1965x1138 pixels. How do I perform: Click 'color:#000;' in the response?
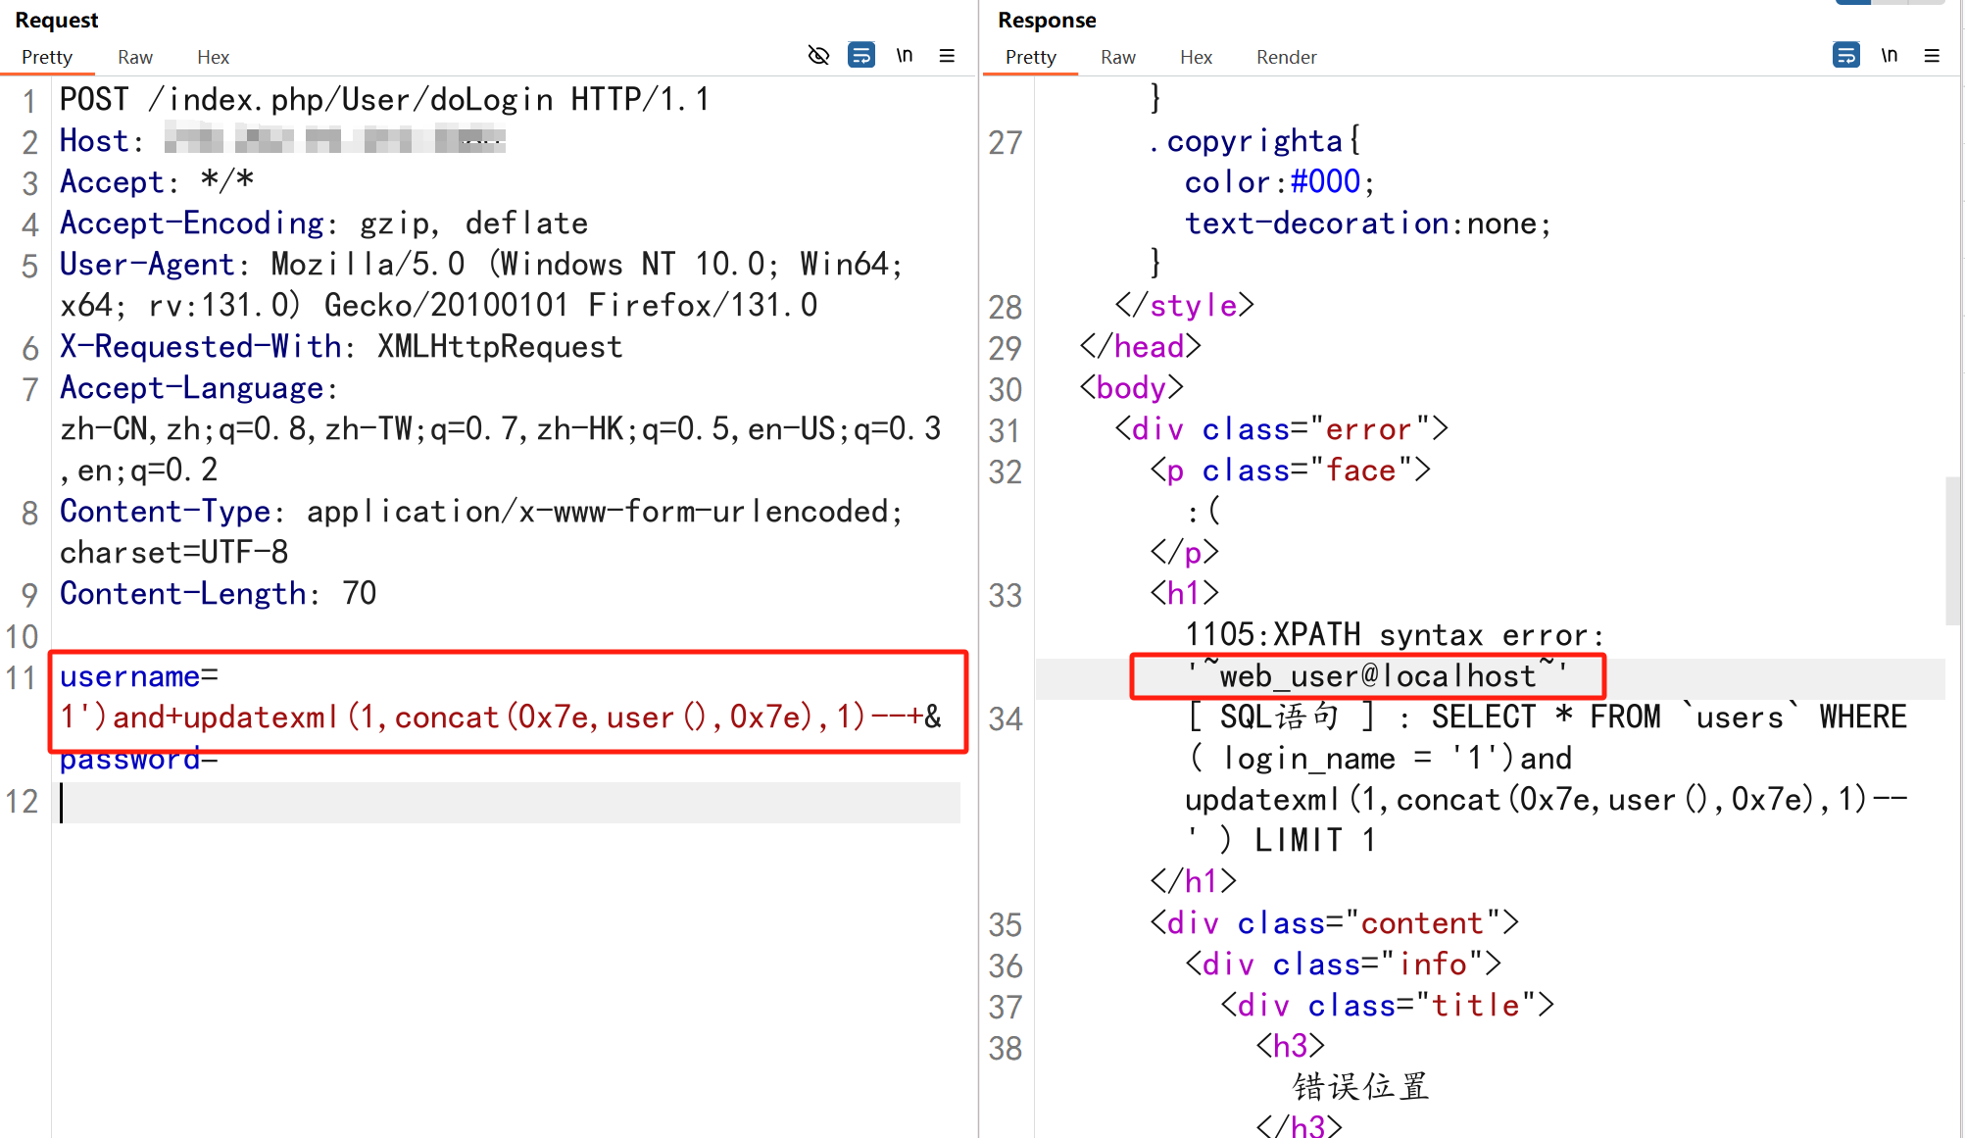coord(1280,182)
